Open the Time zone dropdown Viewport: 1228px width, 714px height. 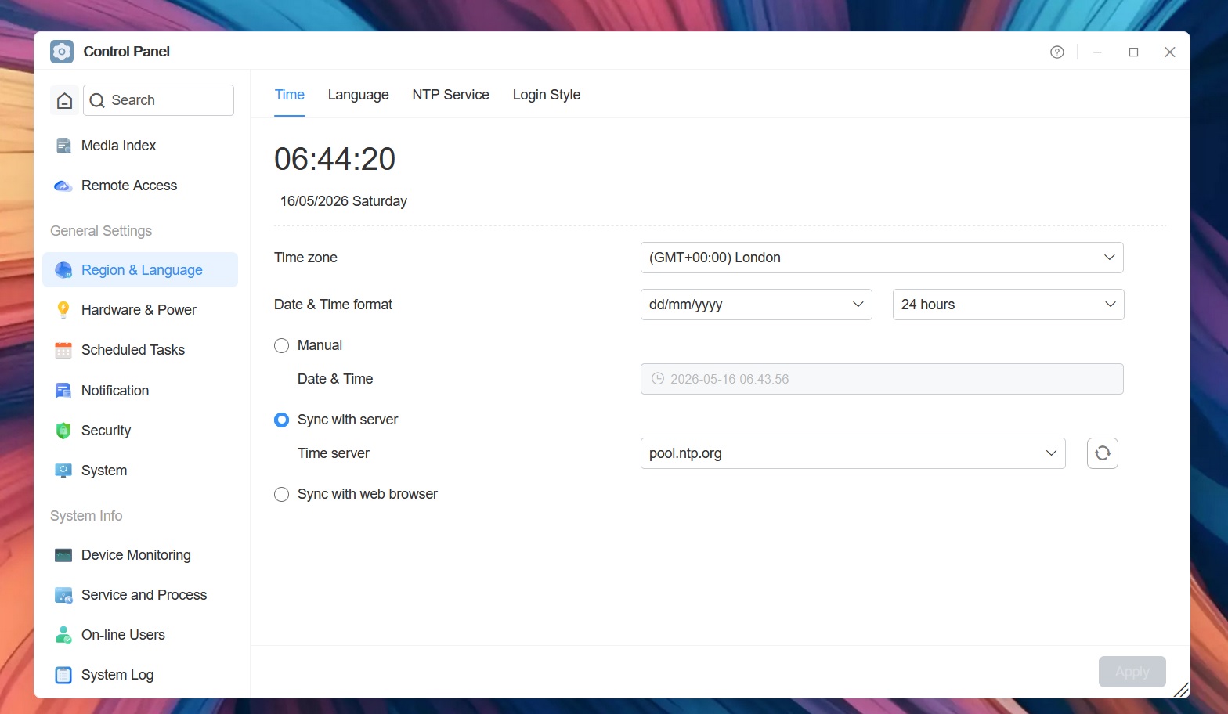[882, 258]
